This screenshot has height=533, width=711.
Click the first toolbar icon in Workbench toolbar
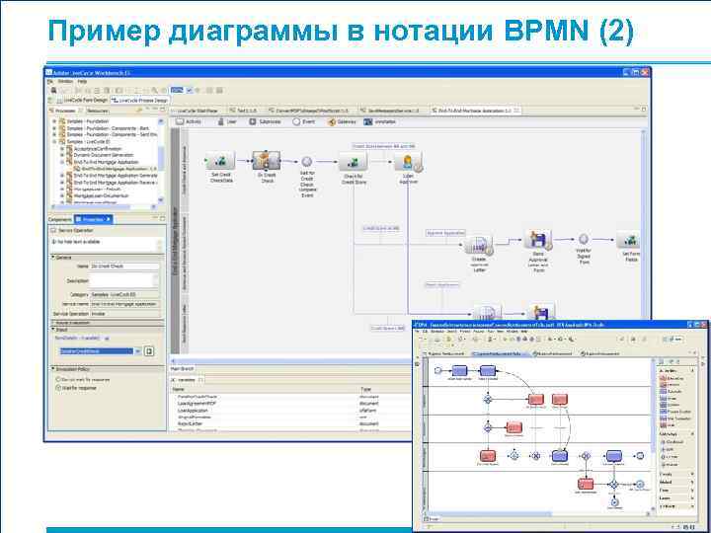53,91
